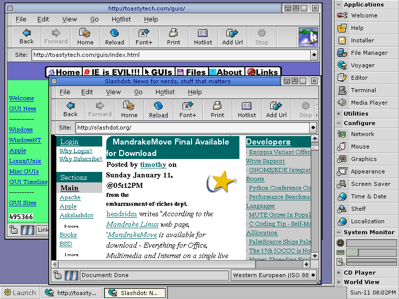The width and height of the screenshot is (399, 299).
Task: Open the WindowsNT link on toastytech
Action: [25, 140]
